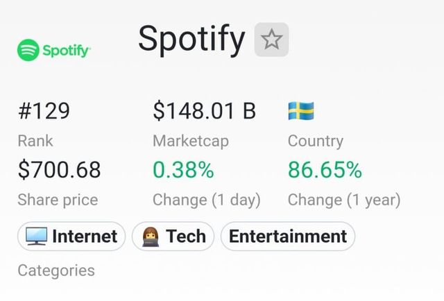The height and width of the screenshot is (301, 444).
Task: Click the technologist emoji in Tech tag
Action: point(150,237)
